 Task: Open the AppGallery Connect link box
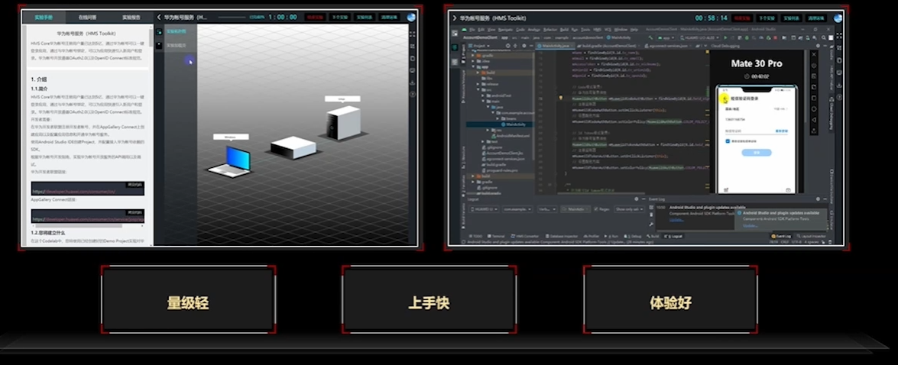(88, 218)
